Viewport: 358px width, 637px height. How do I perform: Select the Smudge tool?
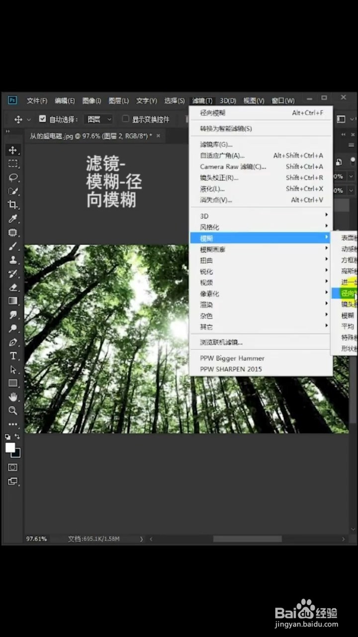pyautogui.click(x=13, y=315)
